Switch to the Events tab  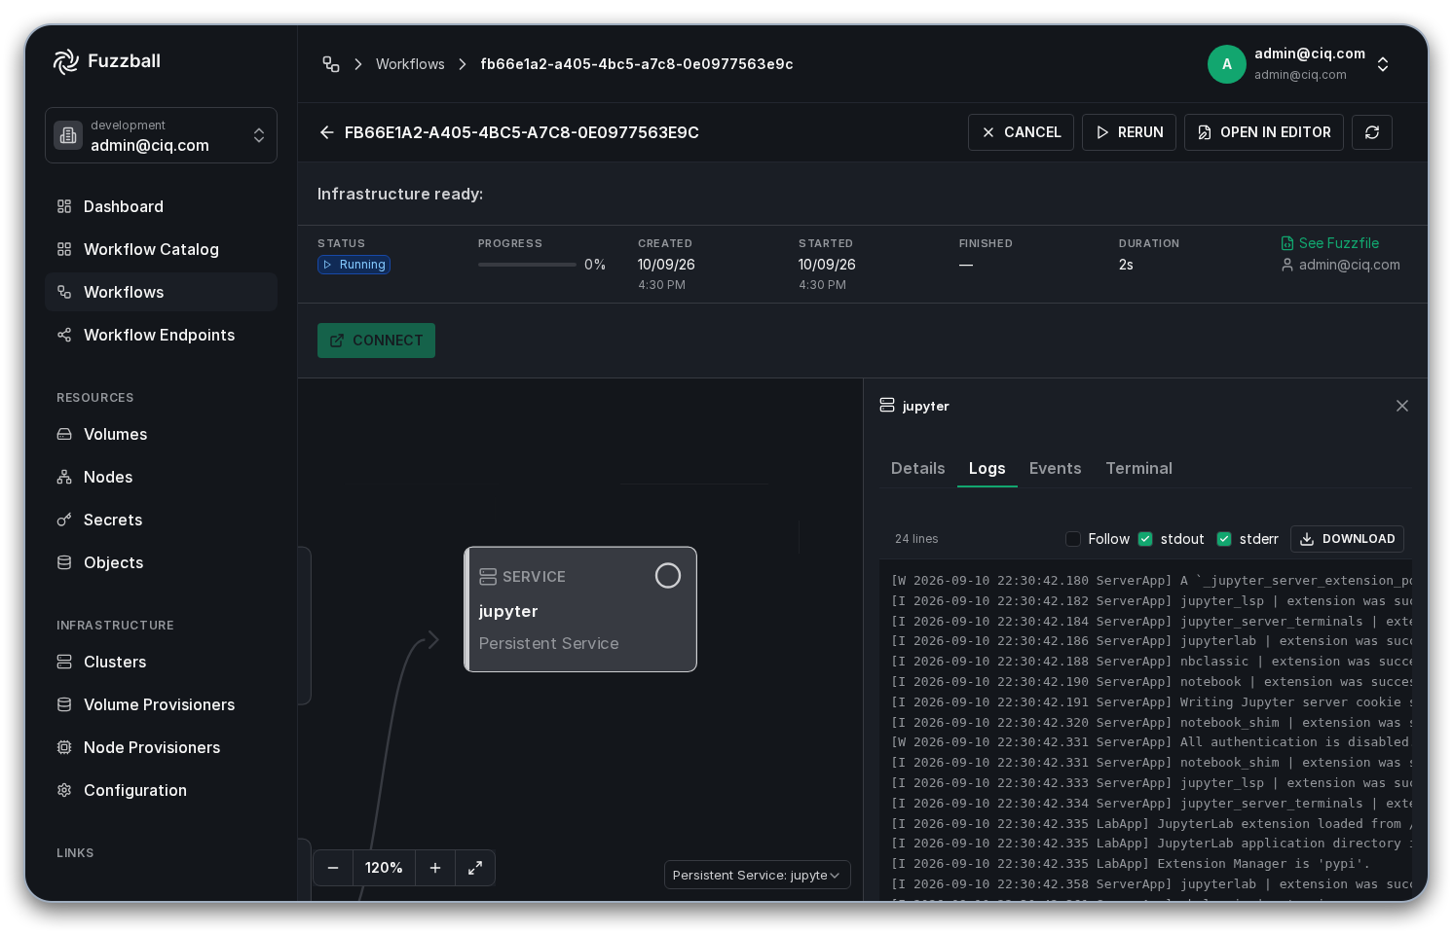tap(1056, 468)
